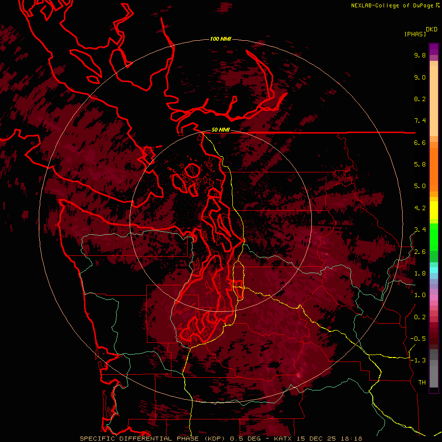Click the 5.8 value on color scale
The height and width of the screenshot is (442, 442).
420,165
